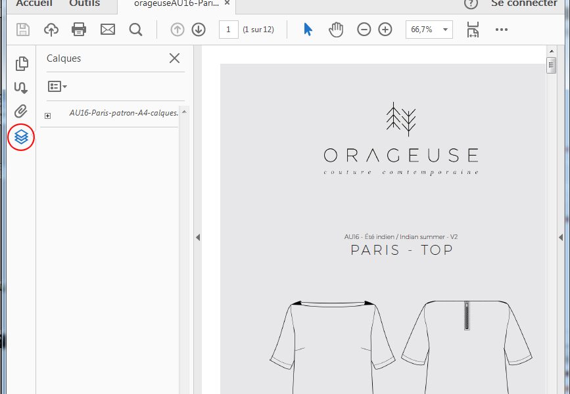Open the page thumbnails panel

[22, 64]
